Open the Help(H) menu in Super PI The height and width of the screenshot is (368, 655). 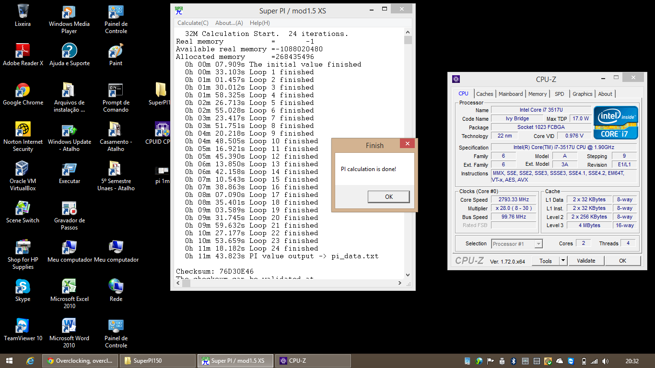259,23
